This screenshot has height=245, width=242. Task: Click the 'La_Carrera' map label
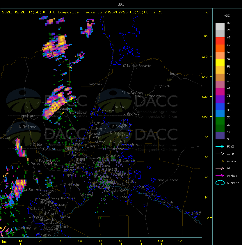click(33, 189)
